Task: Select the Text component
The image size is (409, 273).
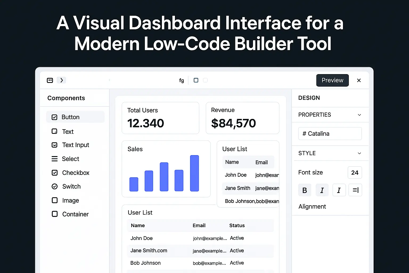Action: [68, 131]
